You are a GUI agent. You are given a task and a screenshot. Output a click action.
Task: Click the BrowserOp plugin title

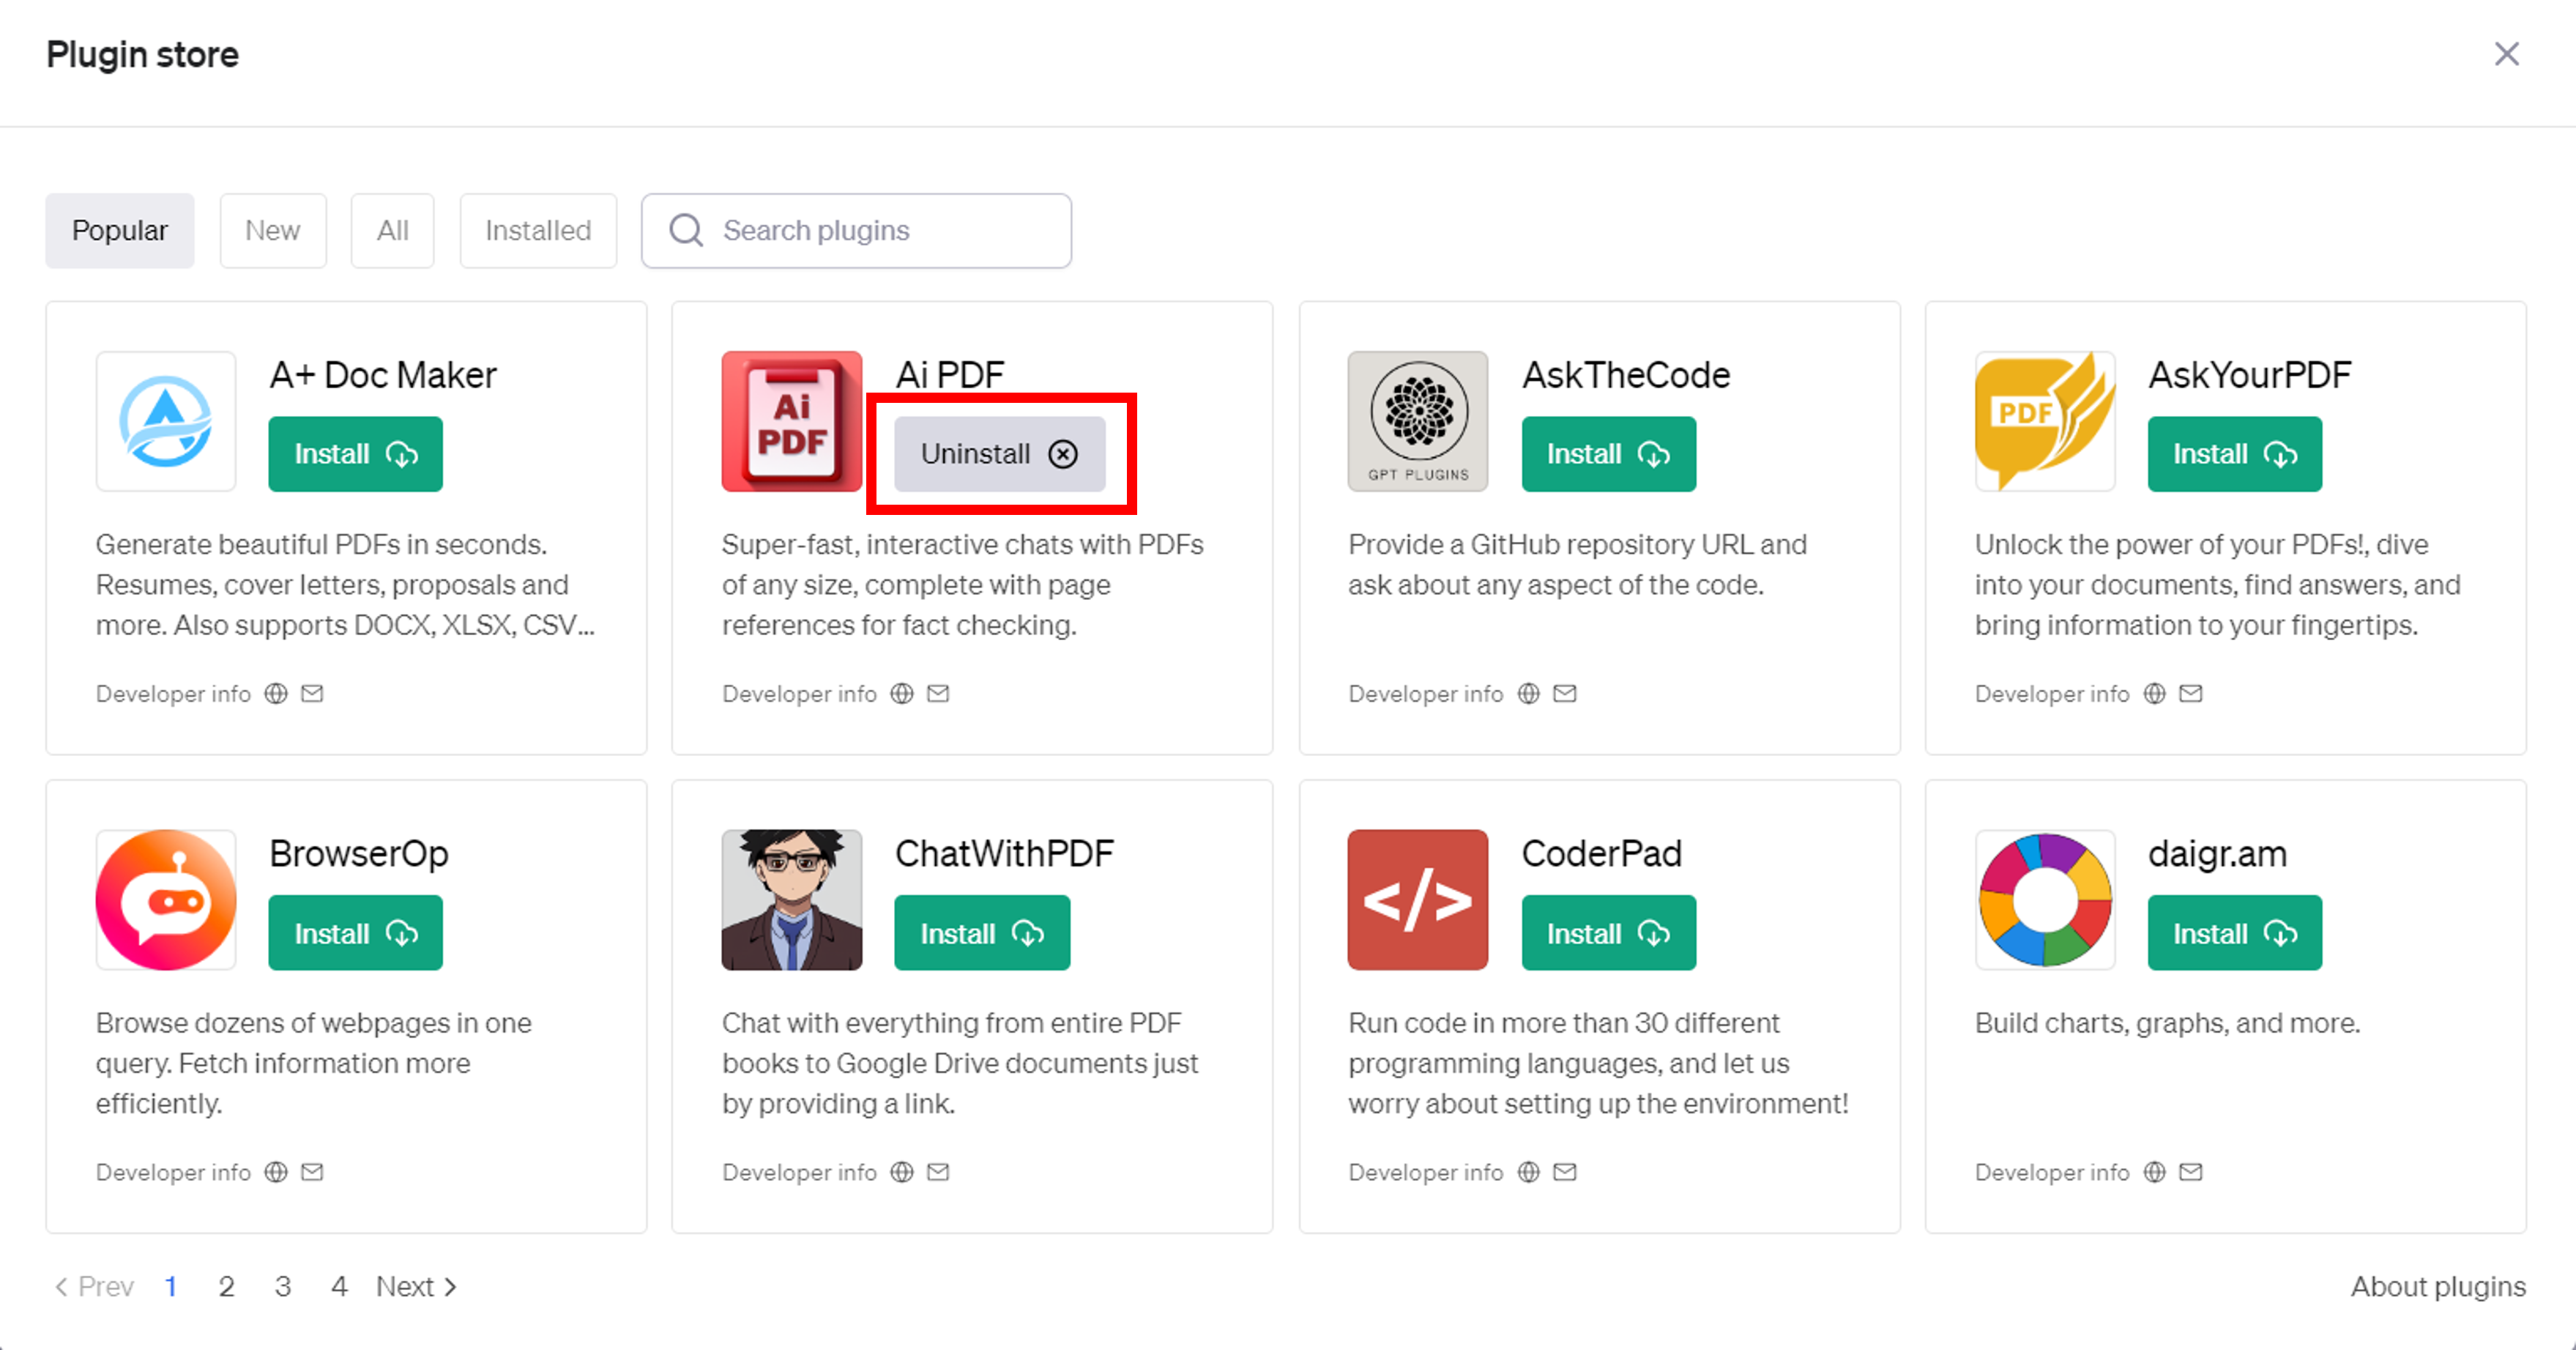(359, 854)
